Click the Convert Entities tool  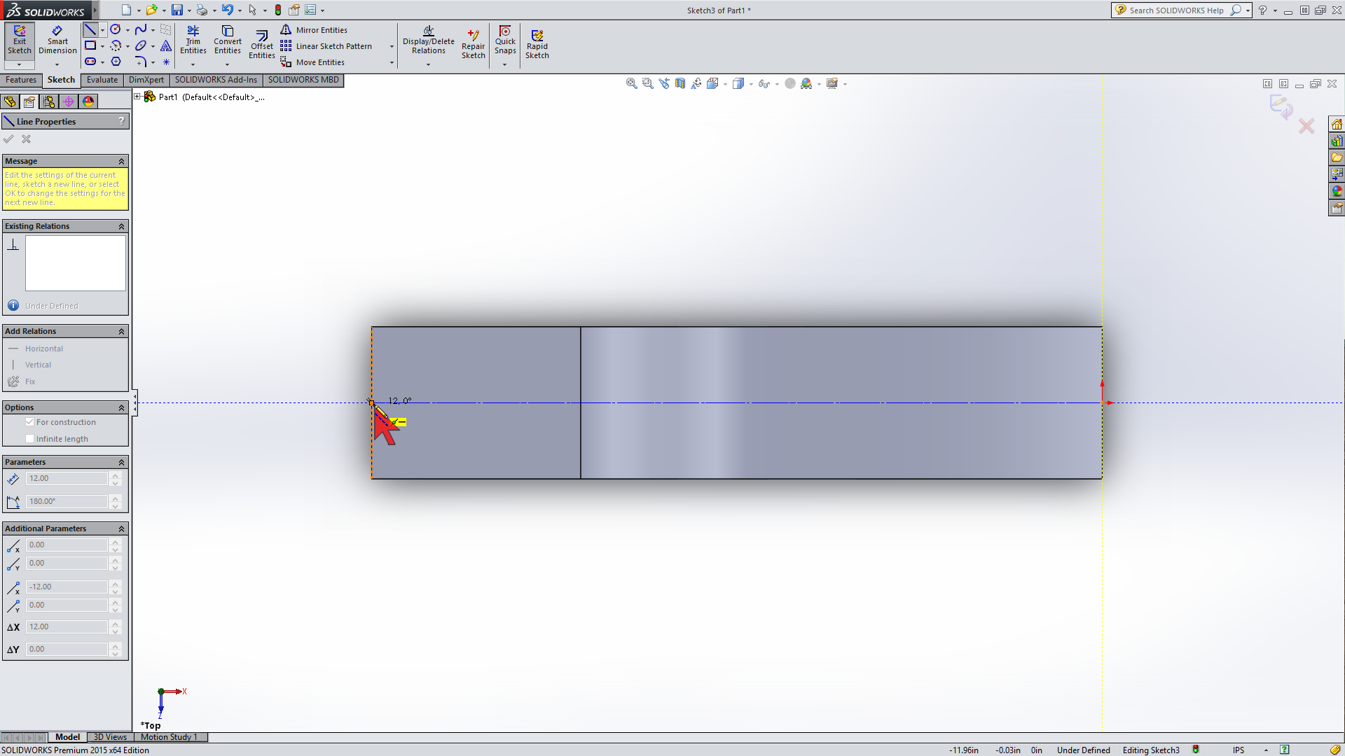(228, 40)
